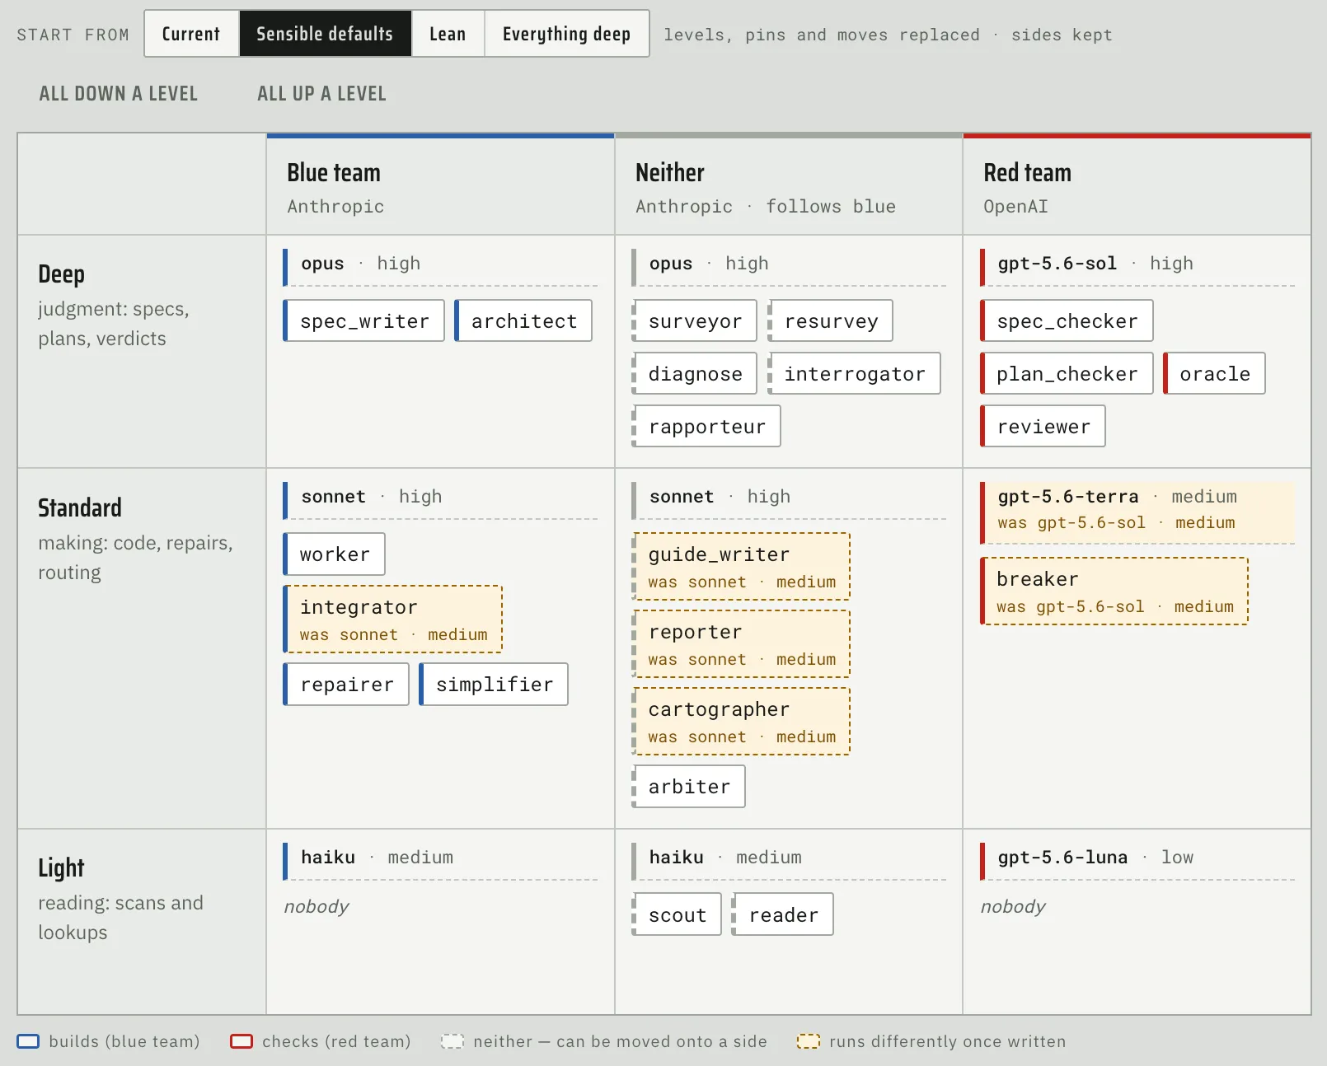Open the Red team gpt-5.6-terra model selector
This screenshot has width=1327, height=1066.
click(1137, 512)
